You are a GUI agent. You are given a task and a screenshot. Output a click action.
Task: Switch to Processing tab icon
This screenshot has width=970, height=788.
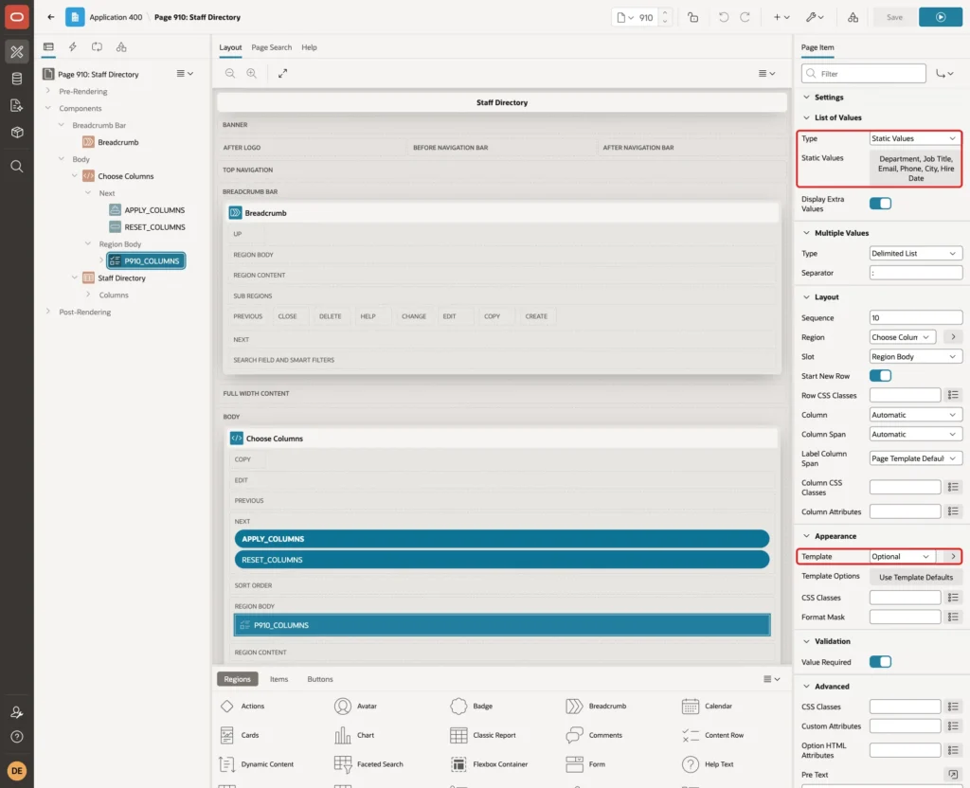point(97,47)
